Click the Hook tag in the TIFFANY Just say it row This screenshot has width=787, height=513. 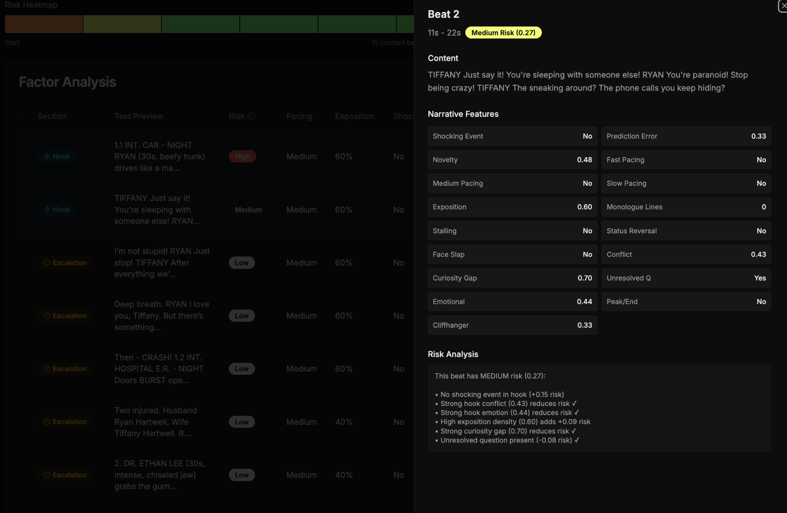(57, 210)
